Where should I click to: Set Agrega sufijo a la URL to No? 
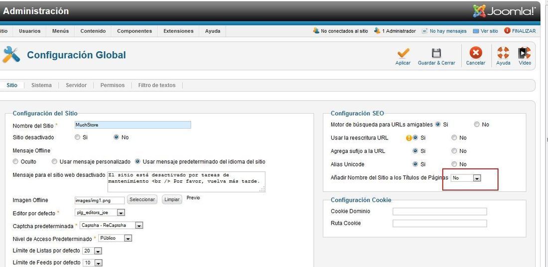coord(454,151)
